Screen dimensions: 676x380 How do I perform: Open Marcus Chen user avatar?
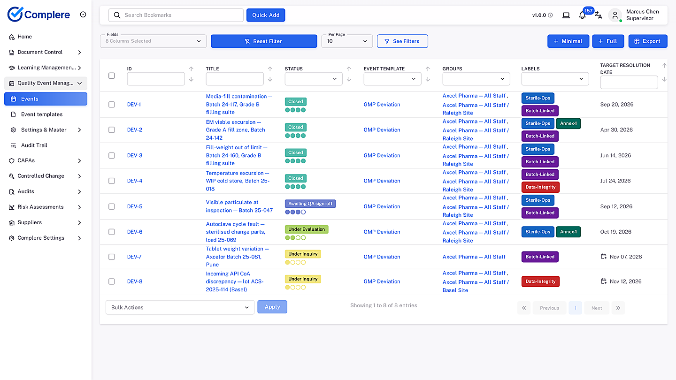tap(615, 15)
